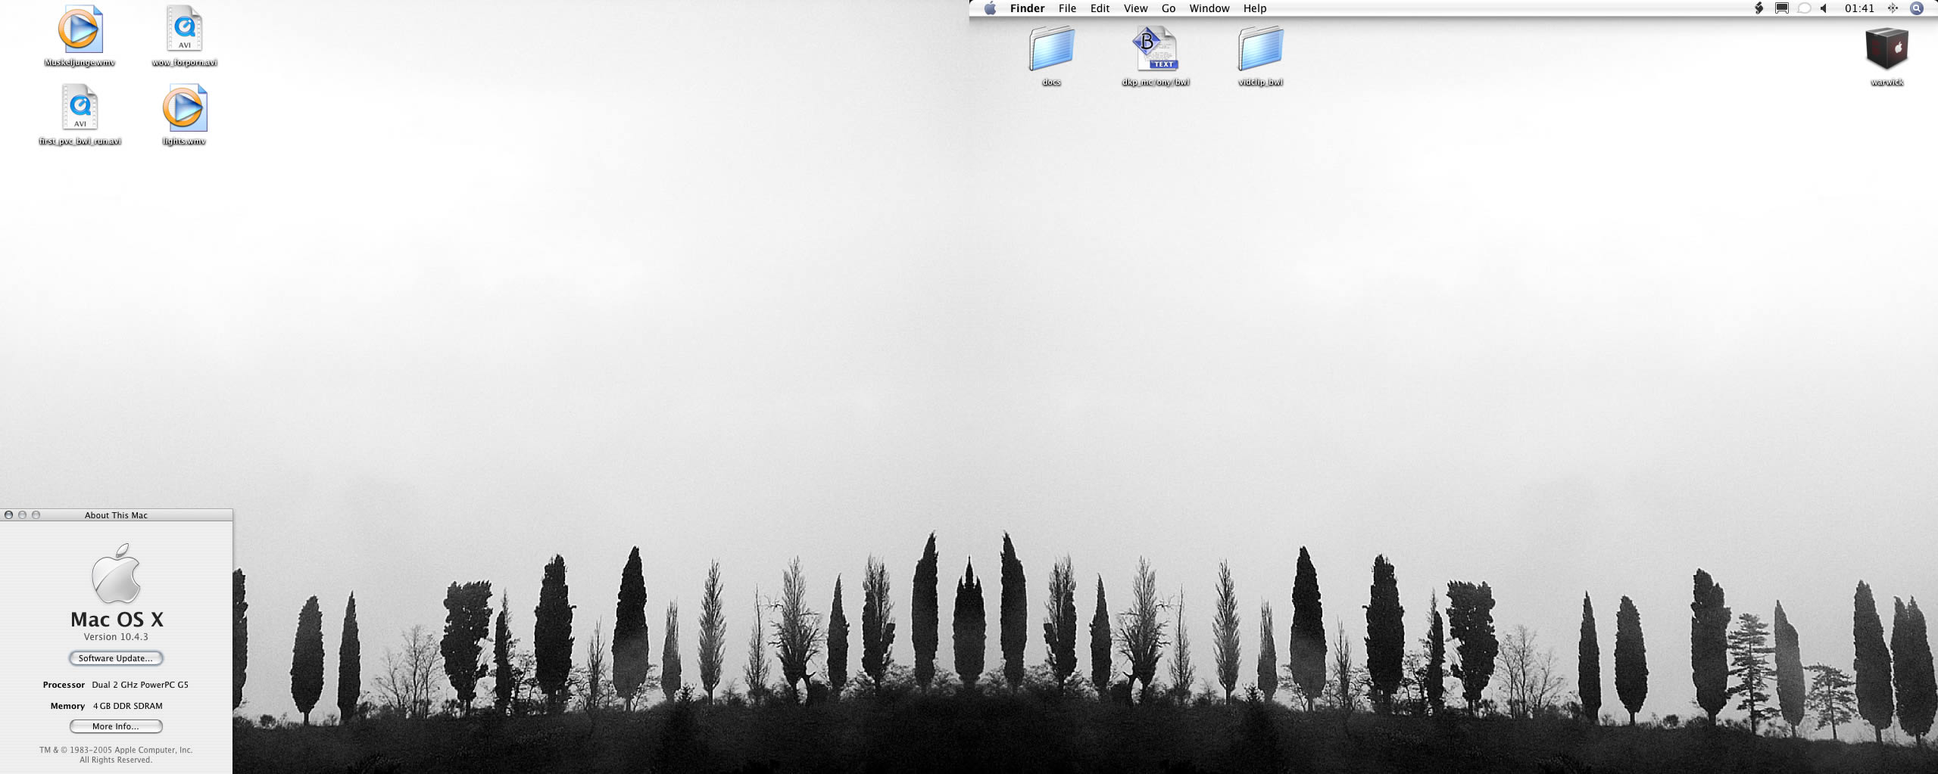Open the Apple menu
Screen dimensions: 1938x774
(x=990, y=8)
